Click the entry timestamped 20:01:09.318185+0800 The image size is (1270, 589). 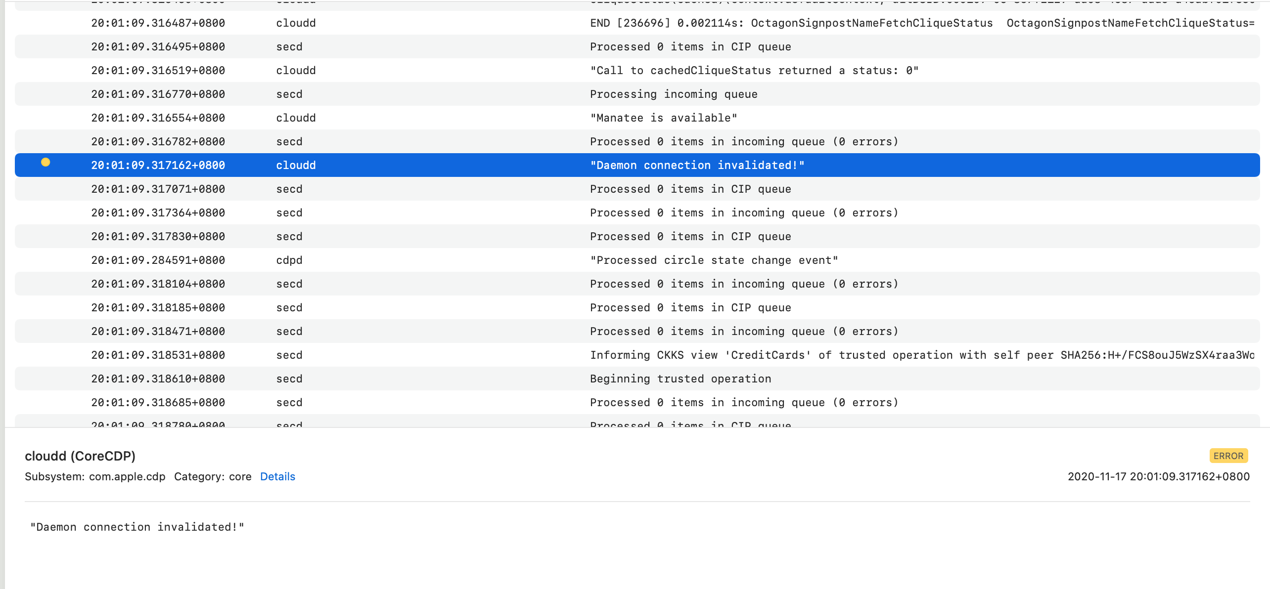tap(158, 307)
